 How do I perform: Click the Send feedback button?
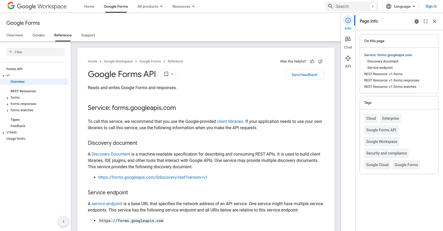click(305, 75)
